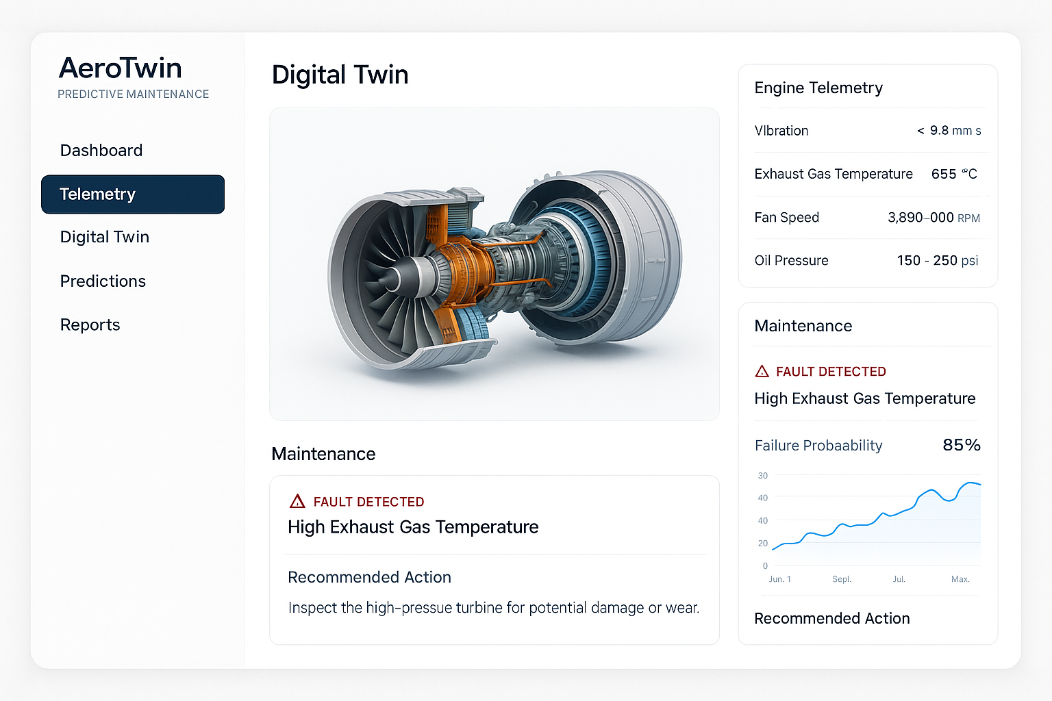Click the 150 - 250 psi value

click(938, 261)
